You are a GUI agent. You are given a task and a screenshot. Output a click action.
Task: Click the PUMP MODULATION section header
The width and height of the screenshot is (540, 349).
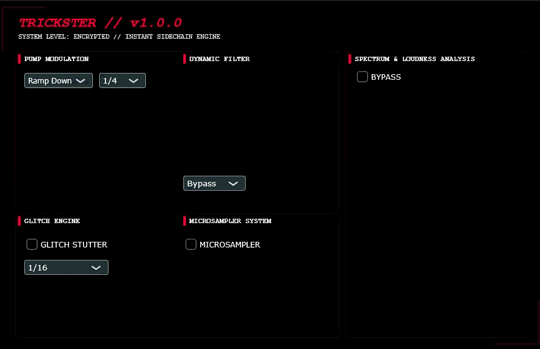coord(57,59)
